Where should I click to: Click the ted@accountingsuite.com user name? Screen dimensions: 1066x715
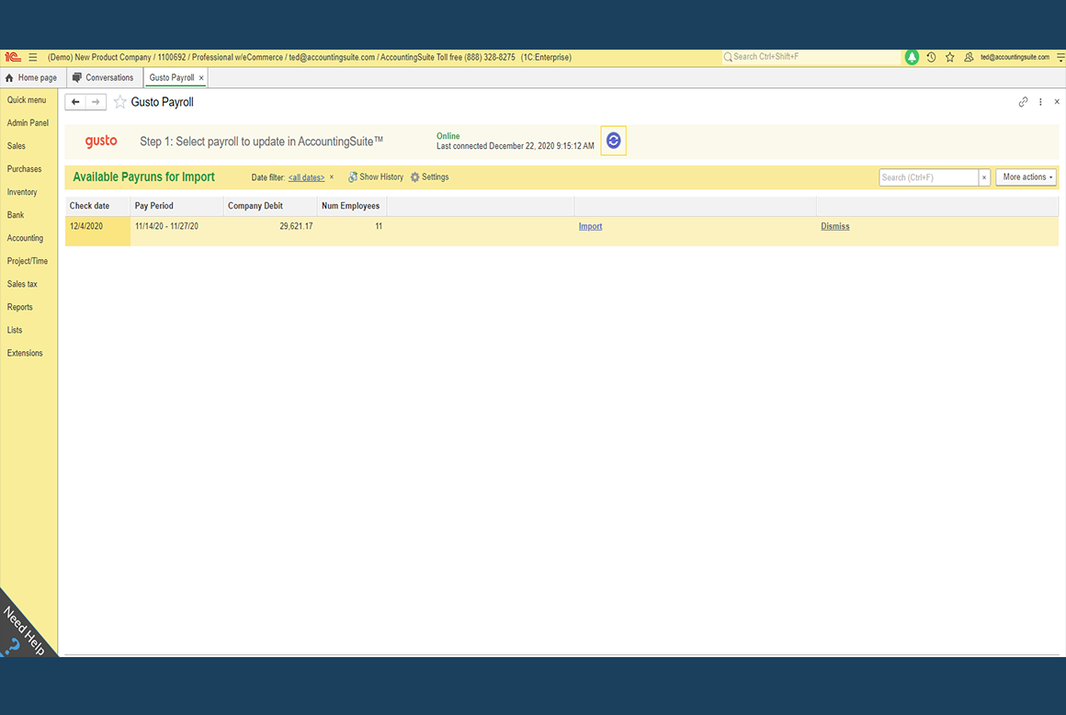click(x=1015, y=57)
